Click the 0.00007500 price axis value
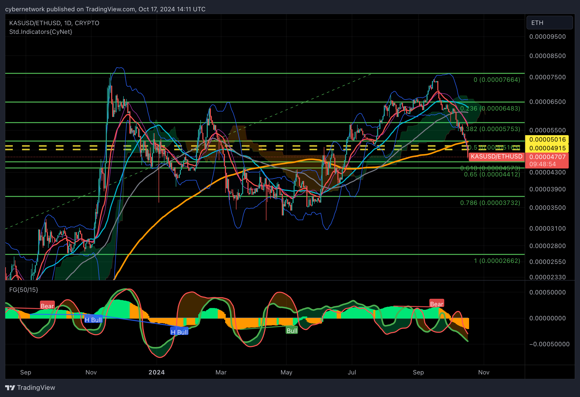This screenshot has width=580, height=397. [547, 77]
